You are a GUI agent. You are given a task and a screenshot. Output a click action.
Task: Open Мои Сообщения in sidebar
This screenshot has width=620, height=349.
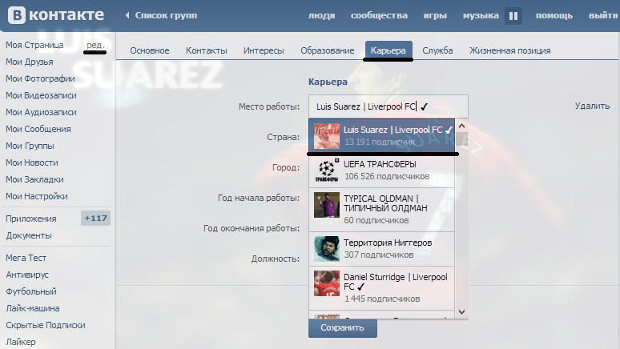[x=38, y=129]
